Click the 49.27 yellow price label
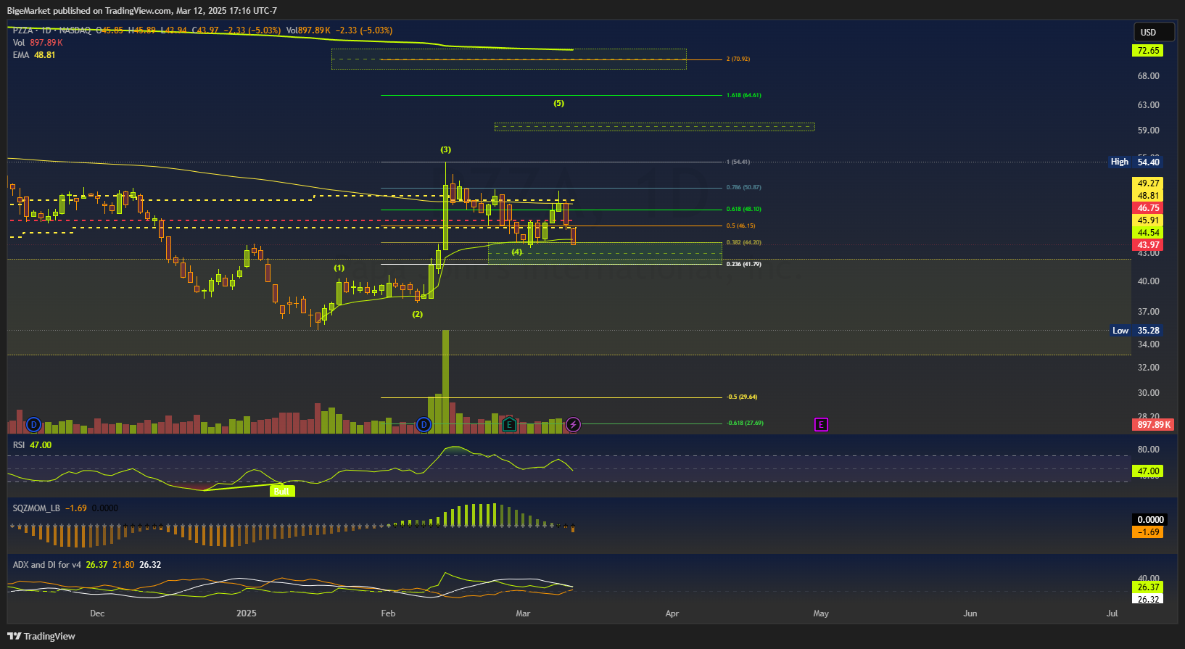Image resolution: width=1185 pixels, height=649 pixels. coord(1148,183)
